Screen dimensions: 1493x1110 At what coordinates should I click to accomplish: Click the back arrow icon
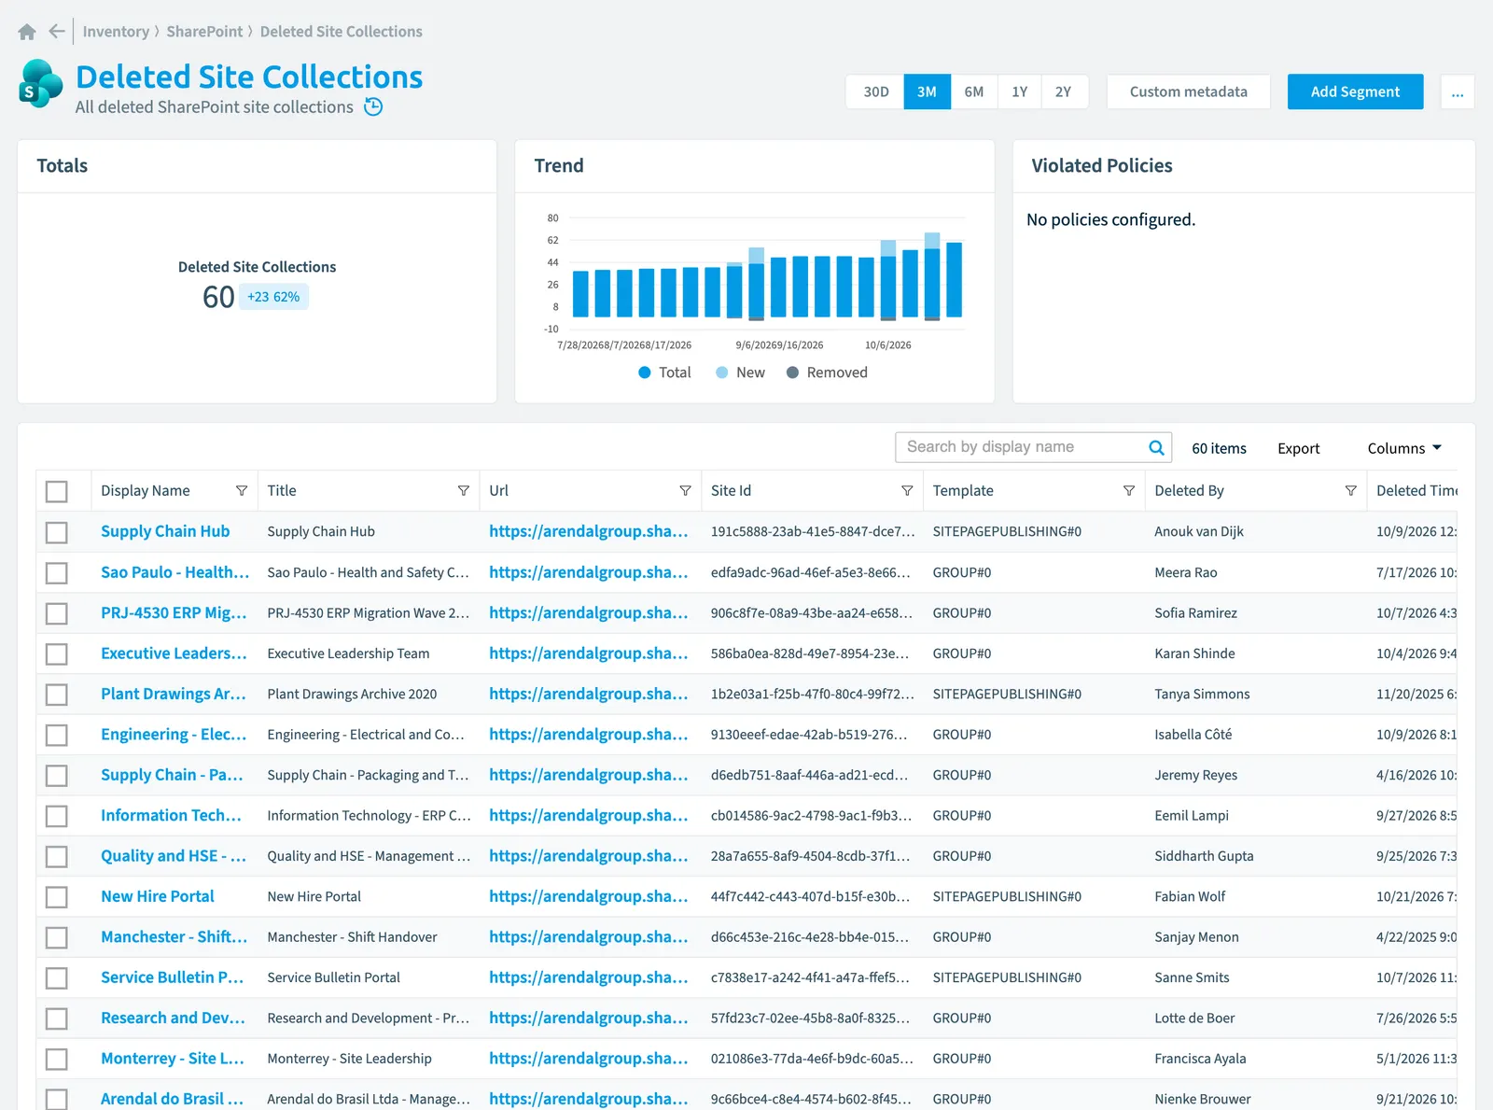coord(57,32)
